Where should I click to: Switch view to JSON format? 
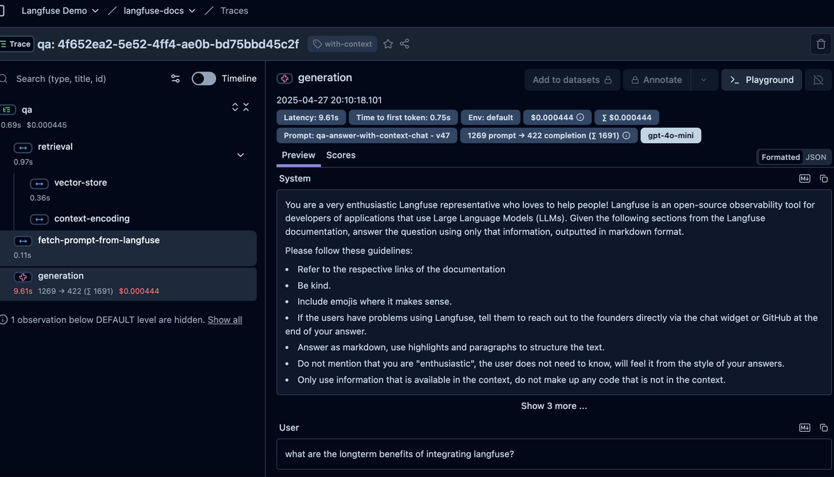pos(815,157)
